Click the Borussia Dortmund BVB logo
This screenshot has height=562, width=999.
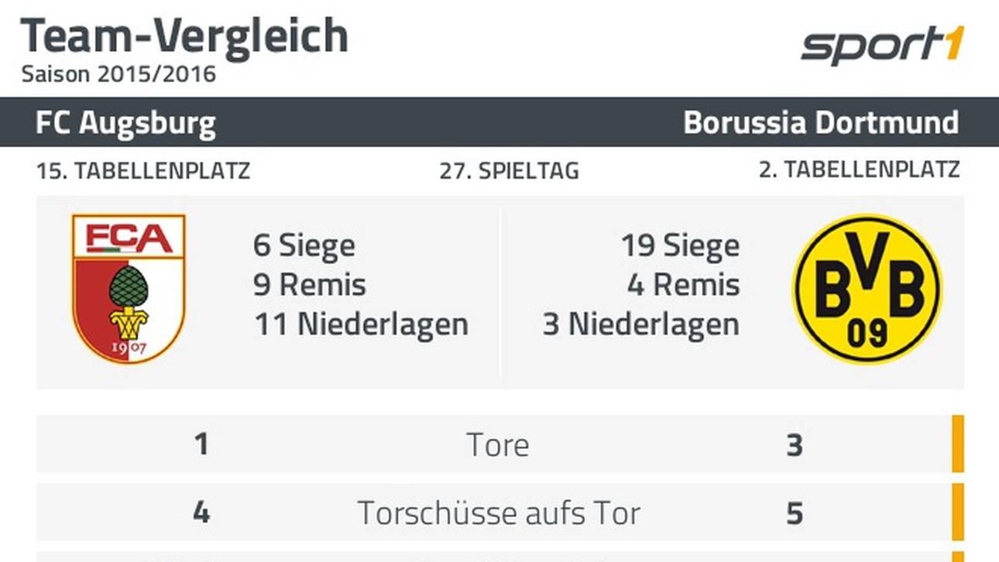867,290
